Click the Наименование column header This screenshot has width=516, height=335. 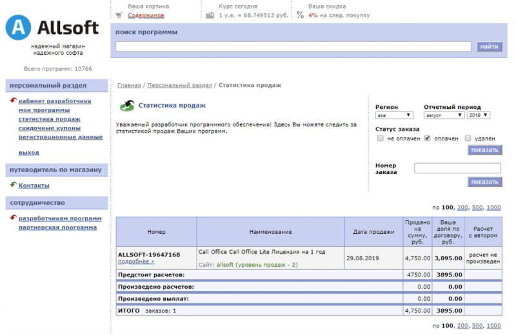(x=270, y=232)
